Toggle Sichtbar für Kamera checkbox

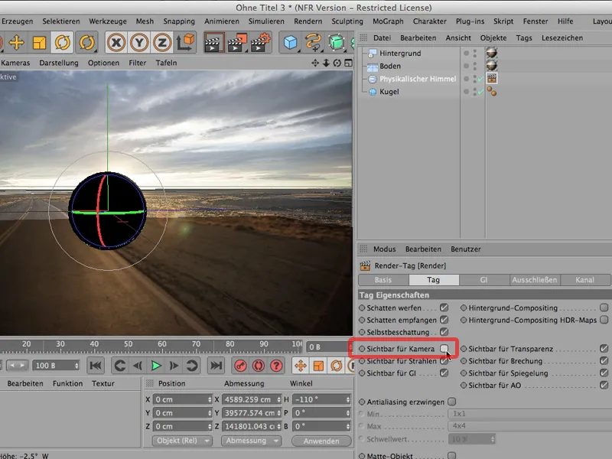(444, 349)
